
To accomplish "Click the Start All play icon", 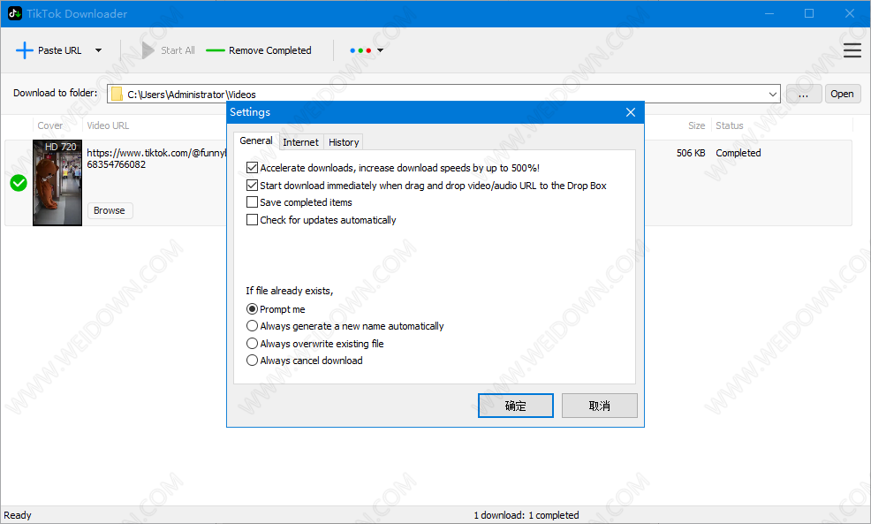I will tap(148, 50).
